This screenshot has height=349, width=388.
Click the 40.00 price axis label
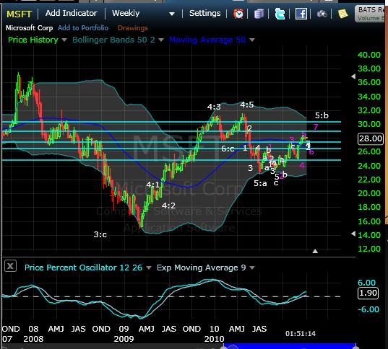click(x=369, y=55)
